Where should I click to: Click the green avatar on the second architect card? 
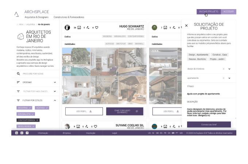(x=154, y=27)
